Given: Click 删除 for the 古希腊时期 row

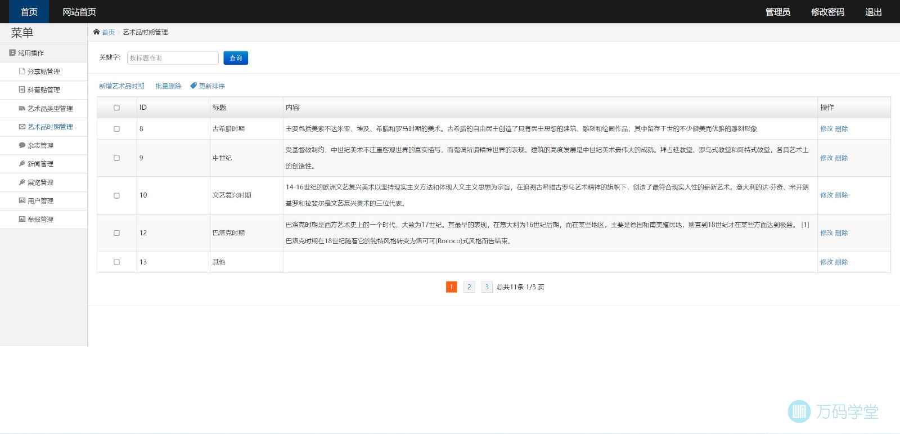Looking at the screenshot, I should pyautogui.click(x=841, y=129).
